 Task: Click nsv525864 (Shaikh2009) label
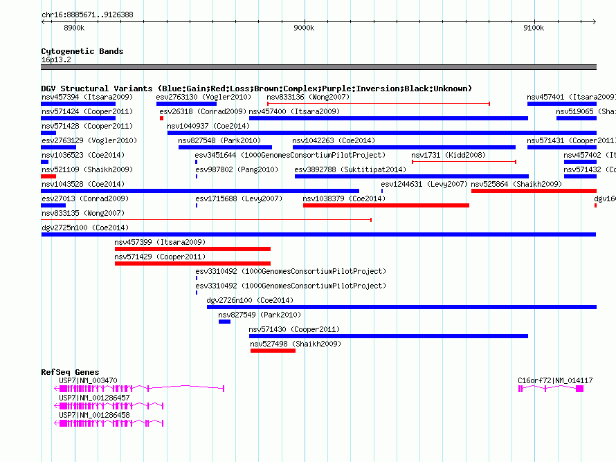(x=516, y=184)
